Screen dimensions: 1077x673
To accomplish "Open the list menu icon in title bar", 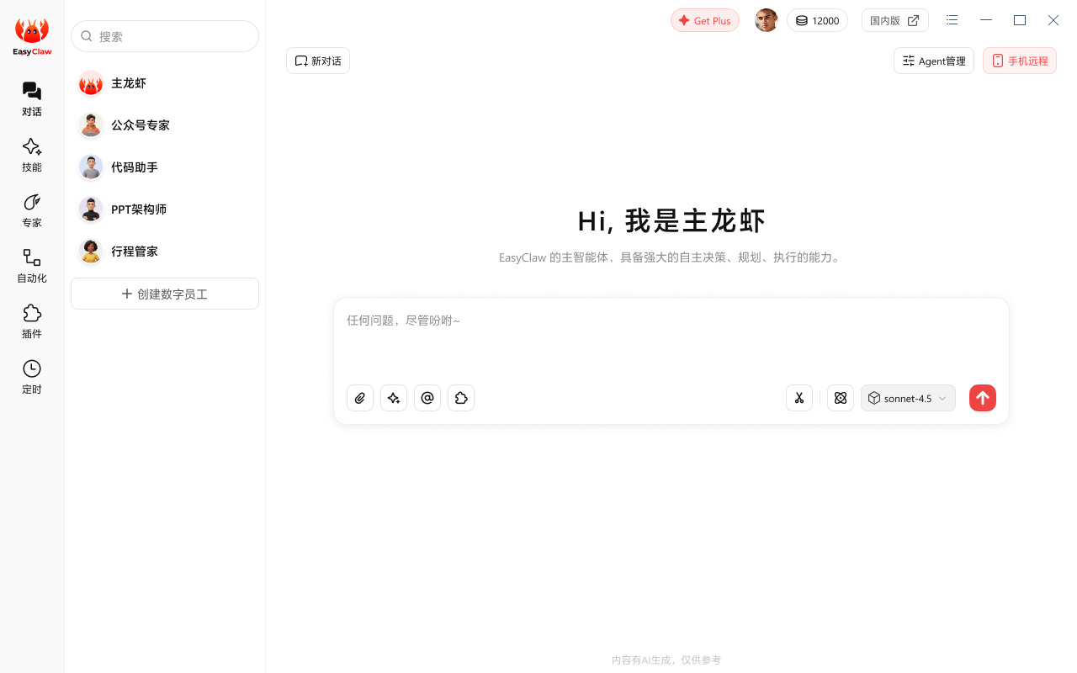I will (952, 20).
